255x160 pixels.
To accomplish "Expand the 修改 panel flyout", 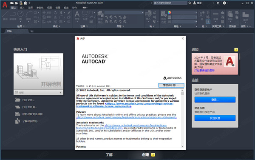I will coord(57,26).
